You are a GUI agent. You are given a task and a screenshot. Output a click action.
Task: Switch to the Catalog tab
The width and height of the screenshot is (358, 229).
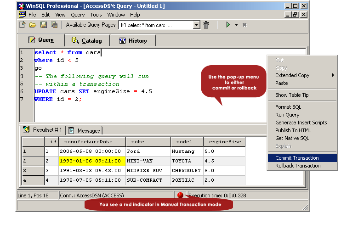(x=87, y=40)
